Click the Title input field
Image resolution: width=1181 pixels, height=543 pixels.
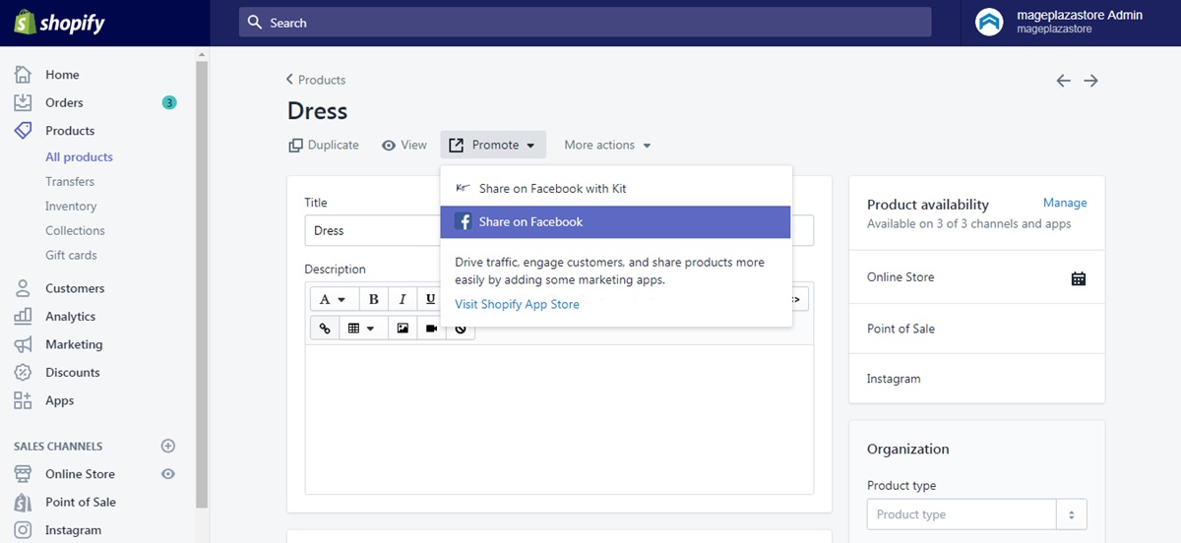[559, 230]
